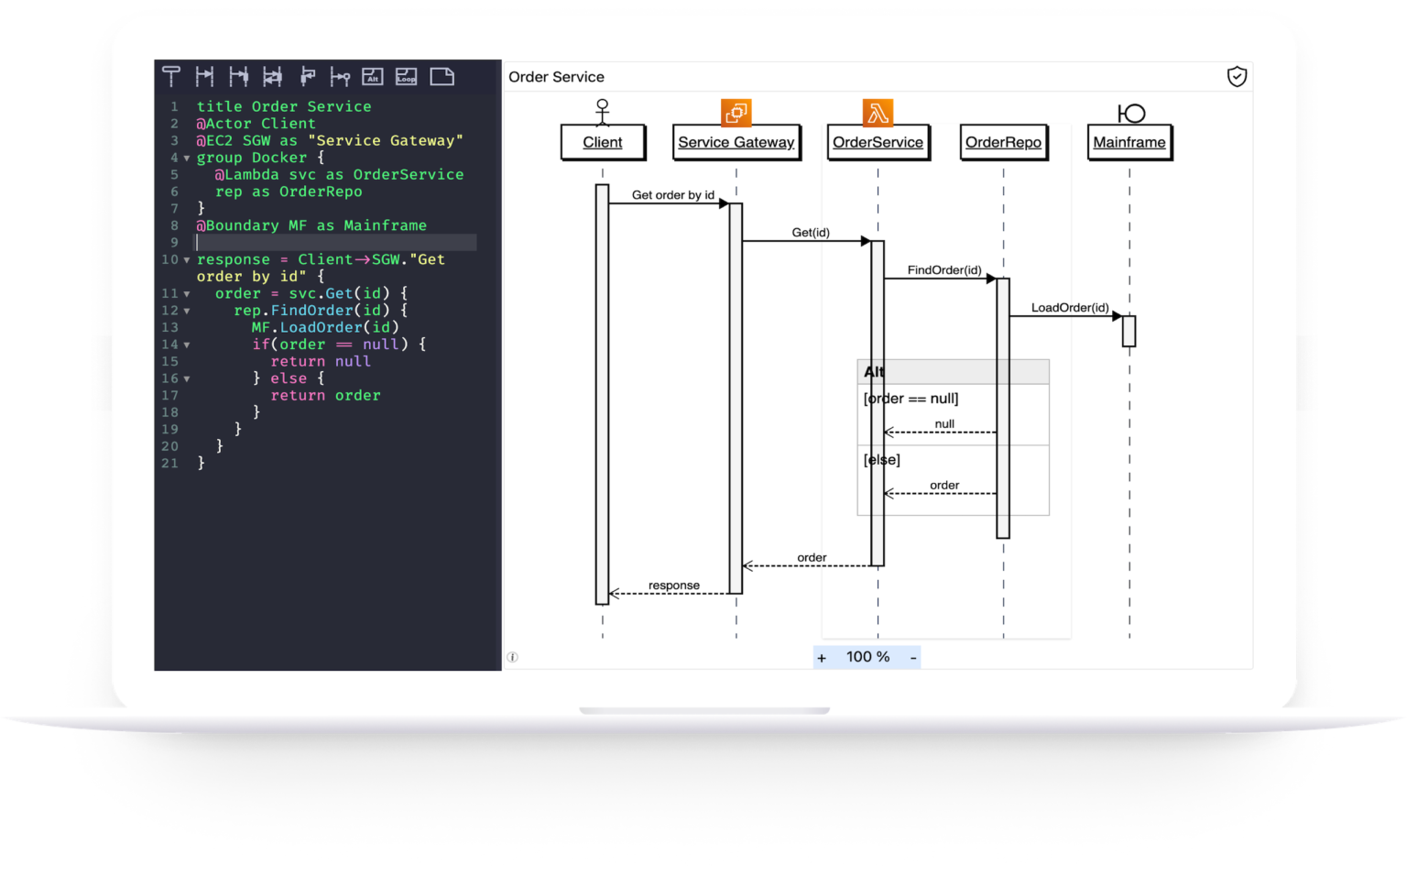Select the self-message tool icon
Screen dimensions: 1407x887
click(306, 77)
